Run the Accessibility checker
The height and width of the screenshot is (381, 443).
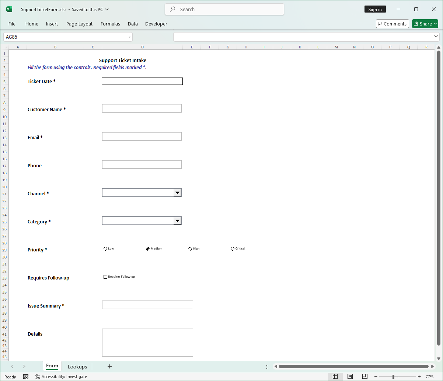pos(61,376)
